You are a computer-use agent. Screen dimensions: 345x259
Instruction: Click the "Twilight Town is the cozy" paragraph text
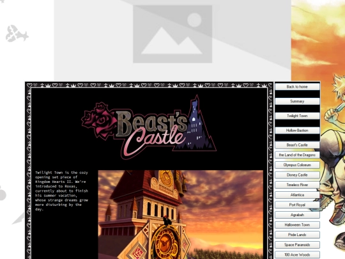pyautogui.click(x=61, y=191)
